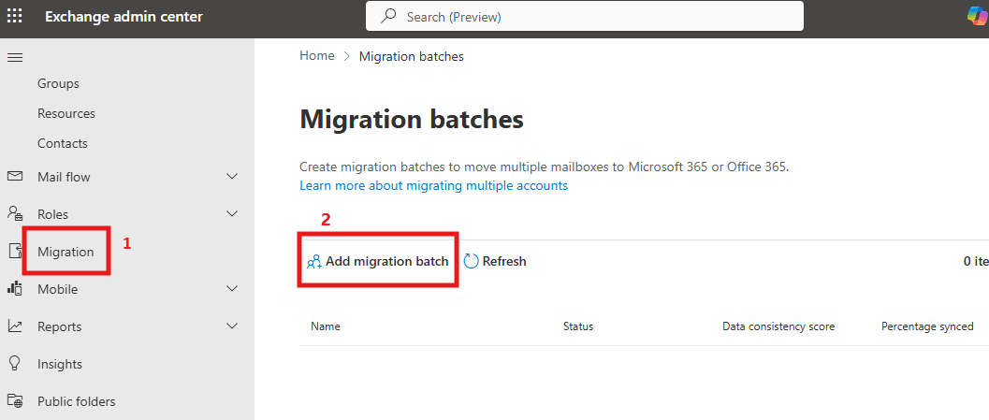The height and width of the screenshot is (420, 989).
Task: Open the app launcher waffle icon
Action: pos(15,17)
